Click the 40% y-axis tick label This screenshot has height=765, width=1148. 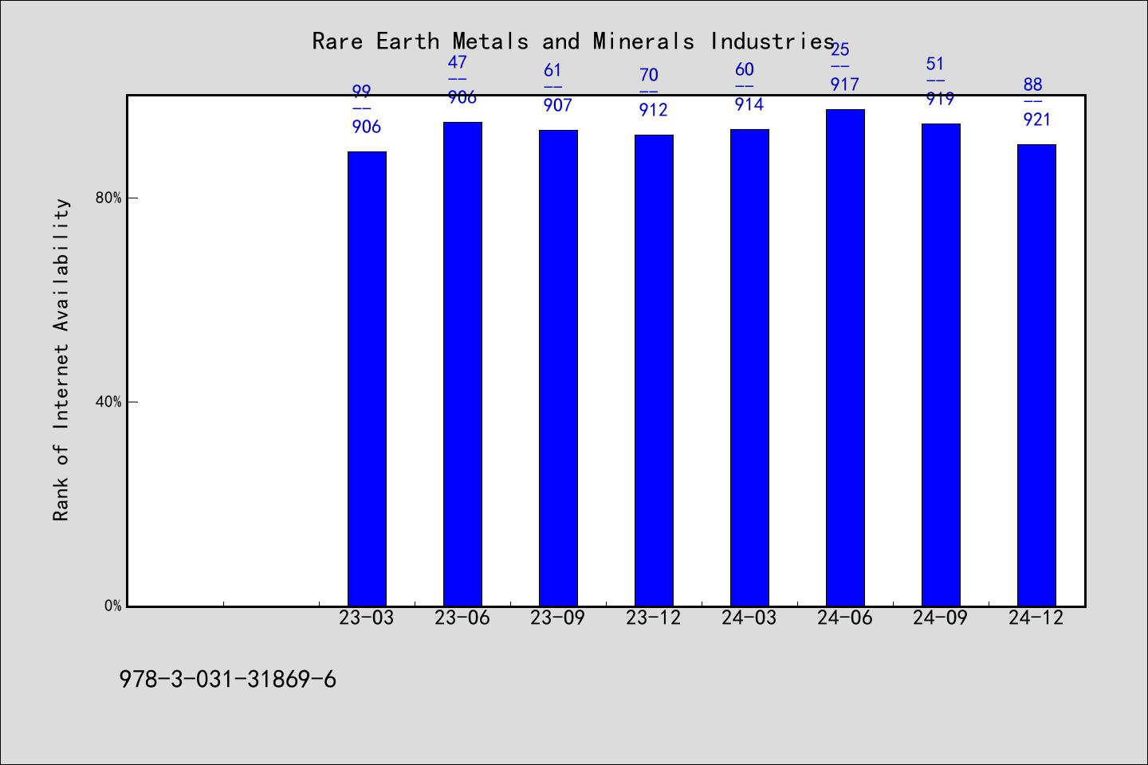tap(108, 402)
